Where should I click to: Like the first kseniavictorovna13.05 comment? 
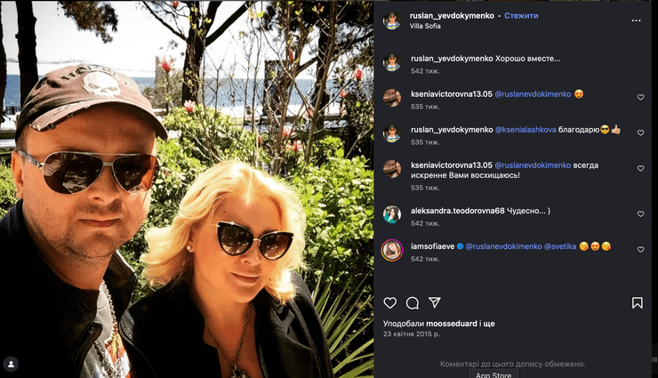[x=640, y=97]
